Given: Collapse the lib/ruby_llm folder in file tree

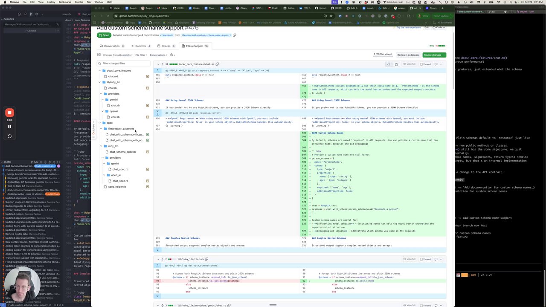Looking at the screenshot, I should tap(99, 82).
